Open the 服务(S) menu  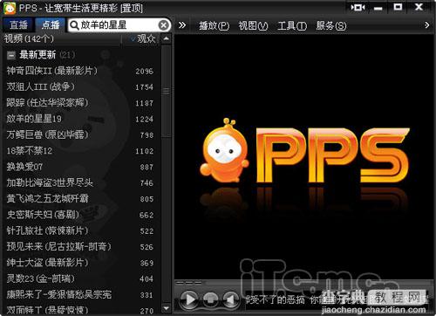331,25
